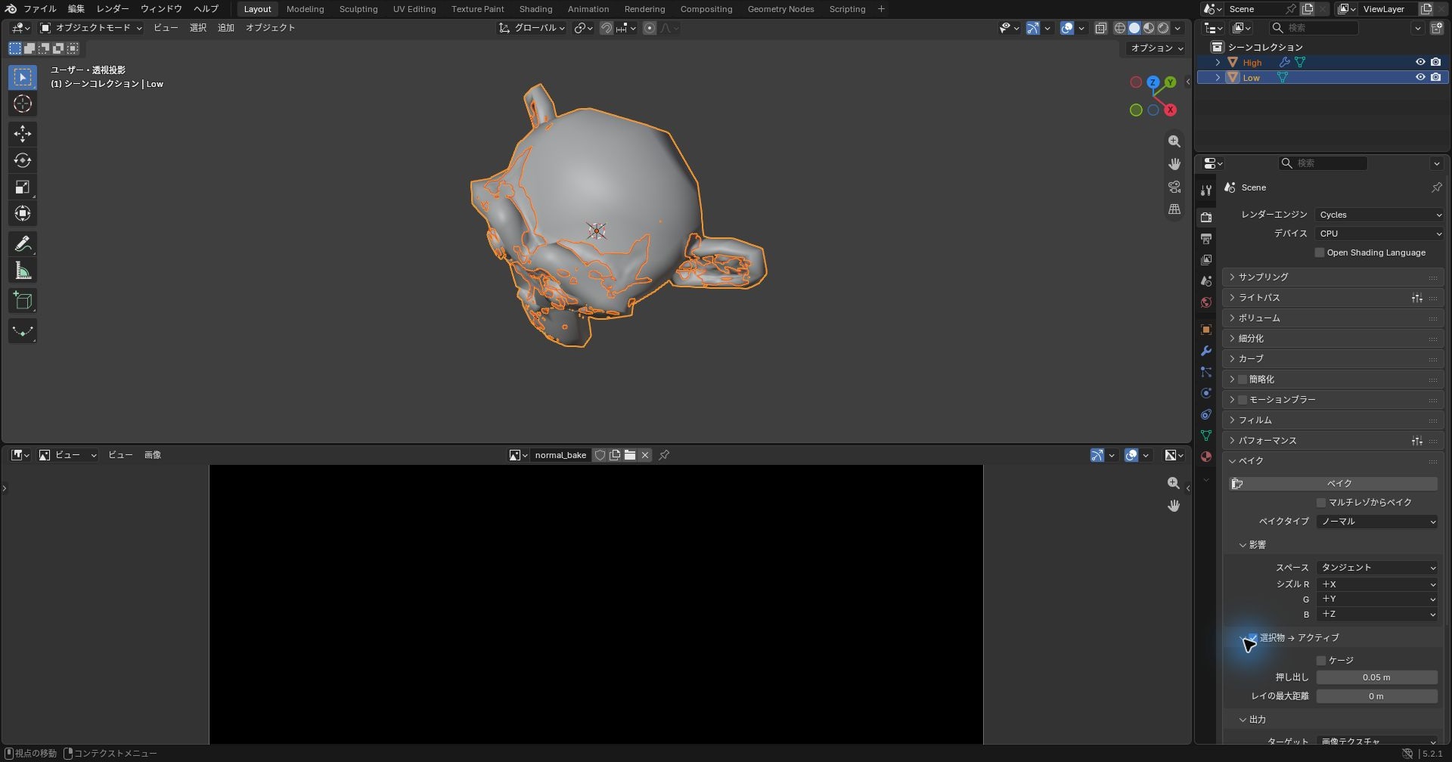Viewport: 1452px width, 762px height.
Task: Select the Rotate tool
Action: coord(23,160)
